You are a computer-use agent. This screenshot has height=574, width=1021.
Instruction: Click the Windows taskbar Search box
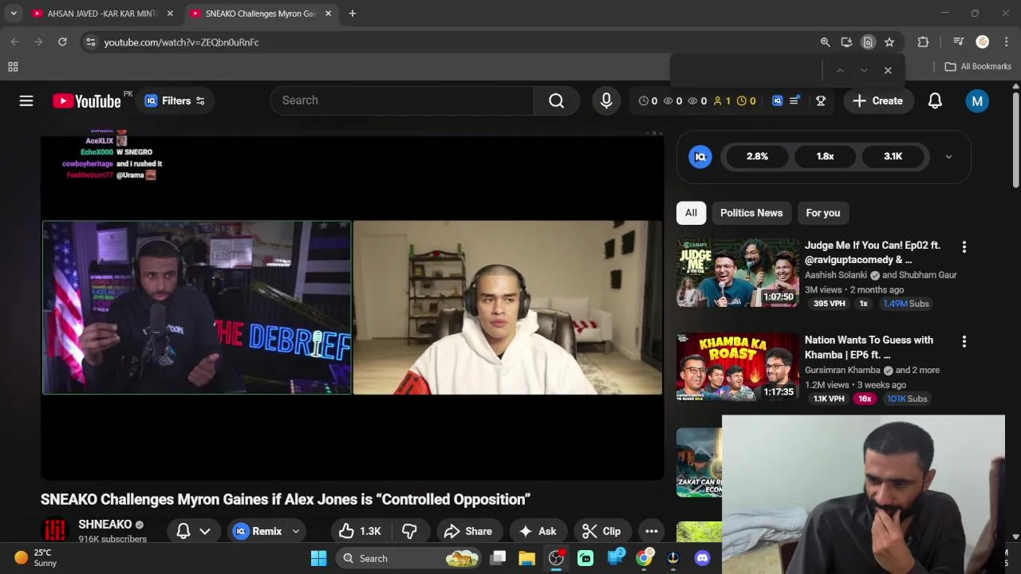[x=410, y=558]
